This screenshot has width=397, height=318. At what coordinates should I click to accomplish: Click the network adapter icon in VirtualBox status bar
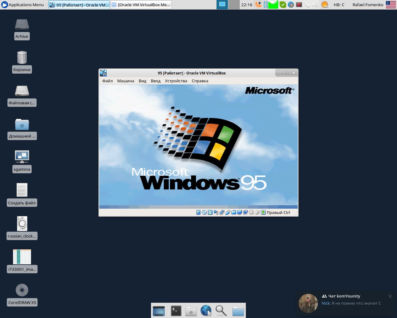(x=222, y=212)
